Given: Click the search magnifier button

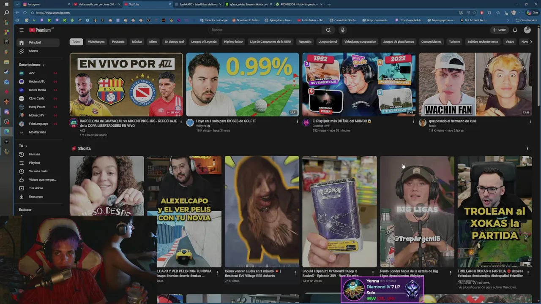Looking at the screenshot, I should click(x=328, y=30).
